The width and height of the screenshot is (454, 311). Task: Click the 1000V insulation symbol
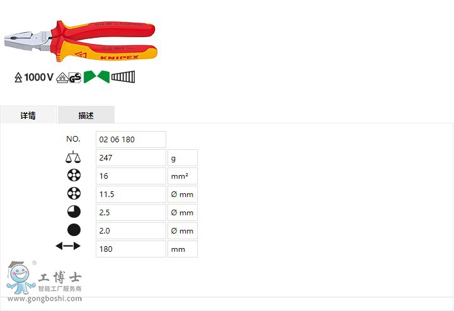(34, 77)
